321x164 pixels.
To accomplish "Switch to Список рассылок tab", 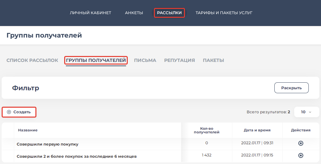I will pos(32,60).
